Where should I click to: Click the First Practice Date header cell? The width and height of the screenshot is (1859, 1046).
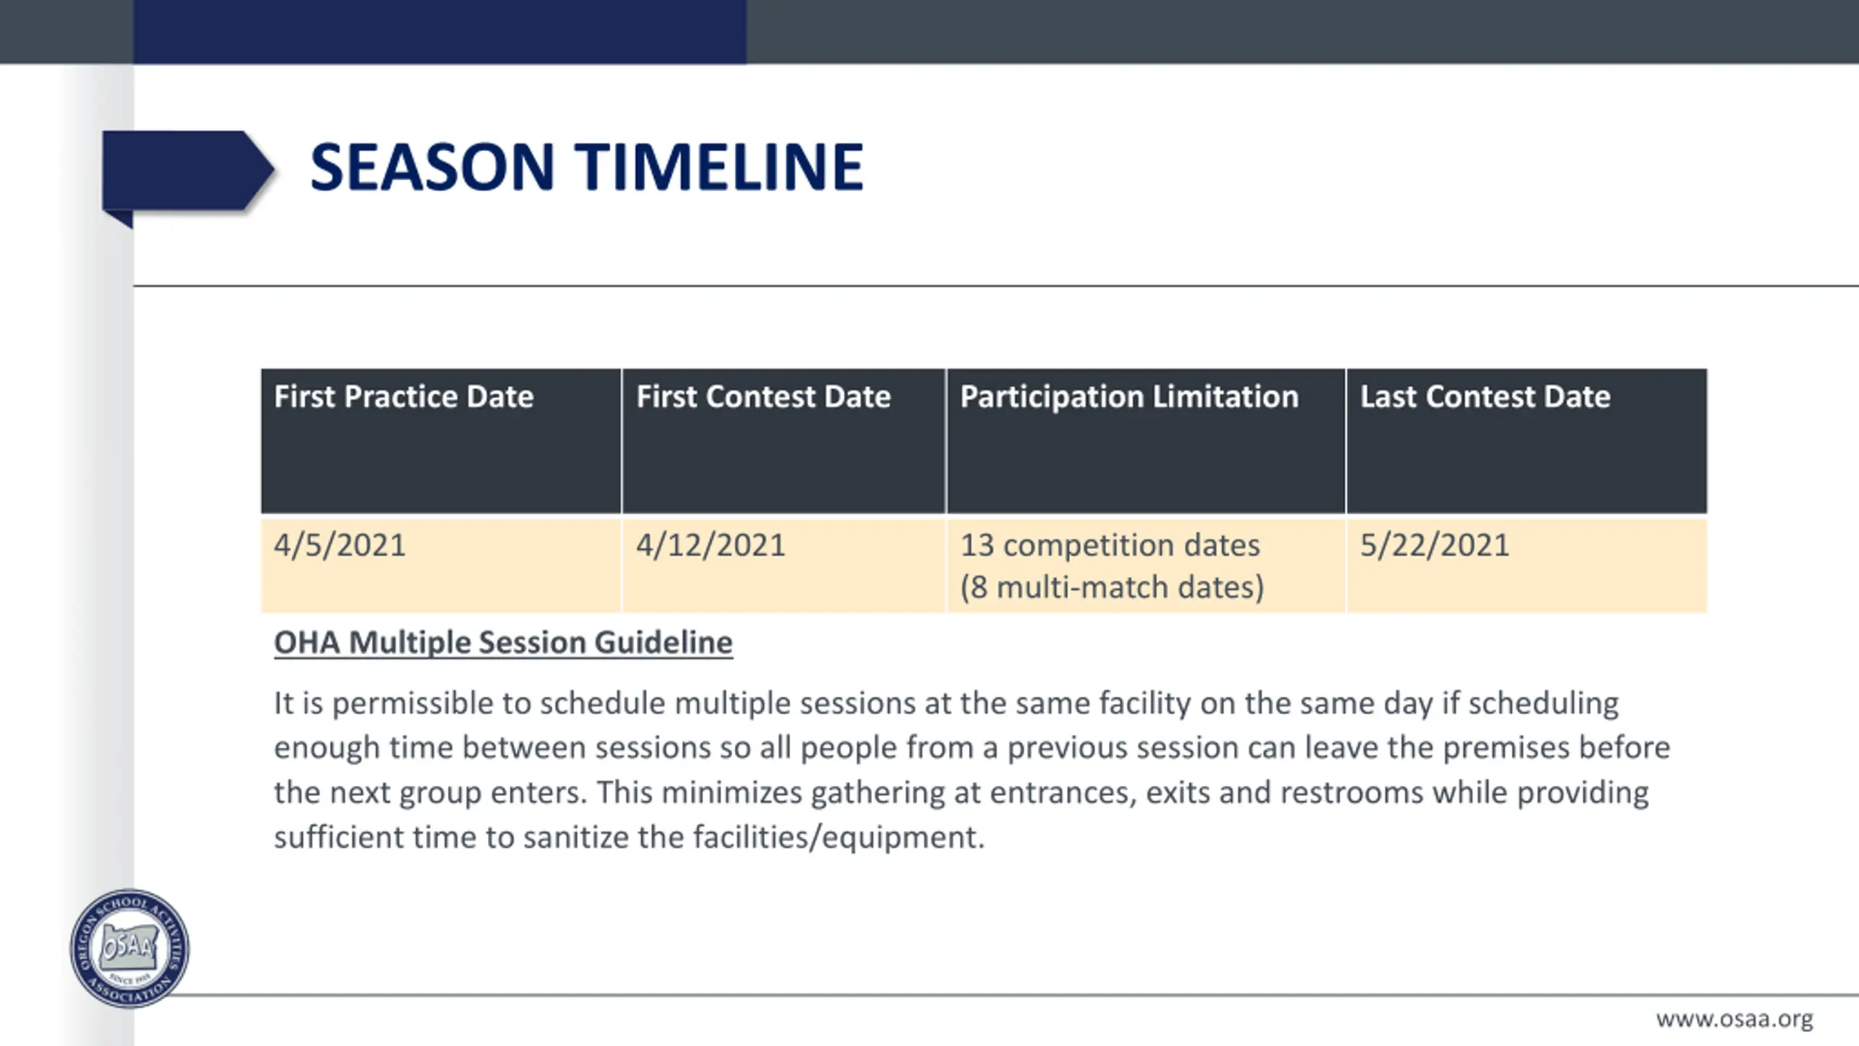441,441
